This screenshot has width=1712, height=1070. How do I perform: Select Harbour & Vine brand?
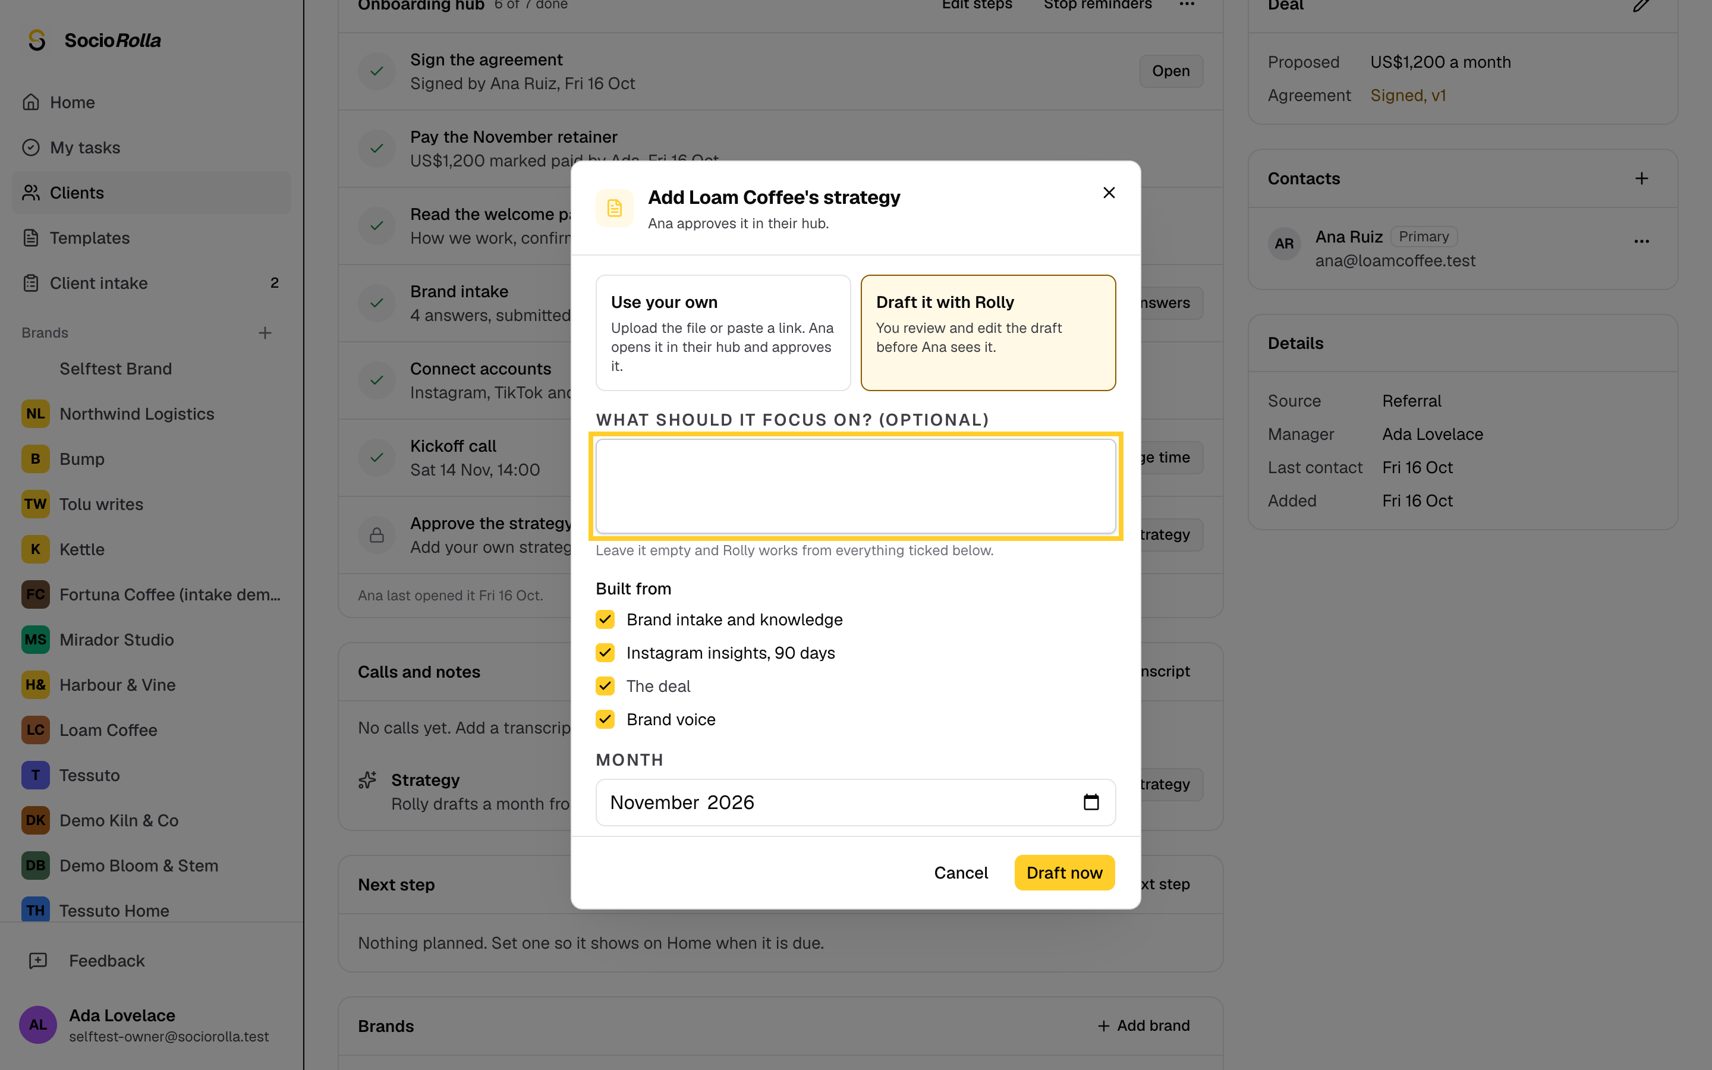tap(152, 684)
